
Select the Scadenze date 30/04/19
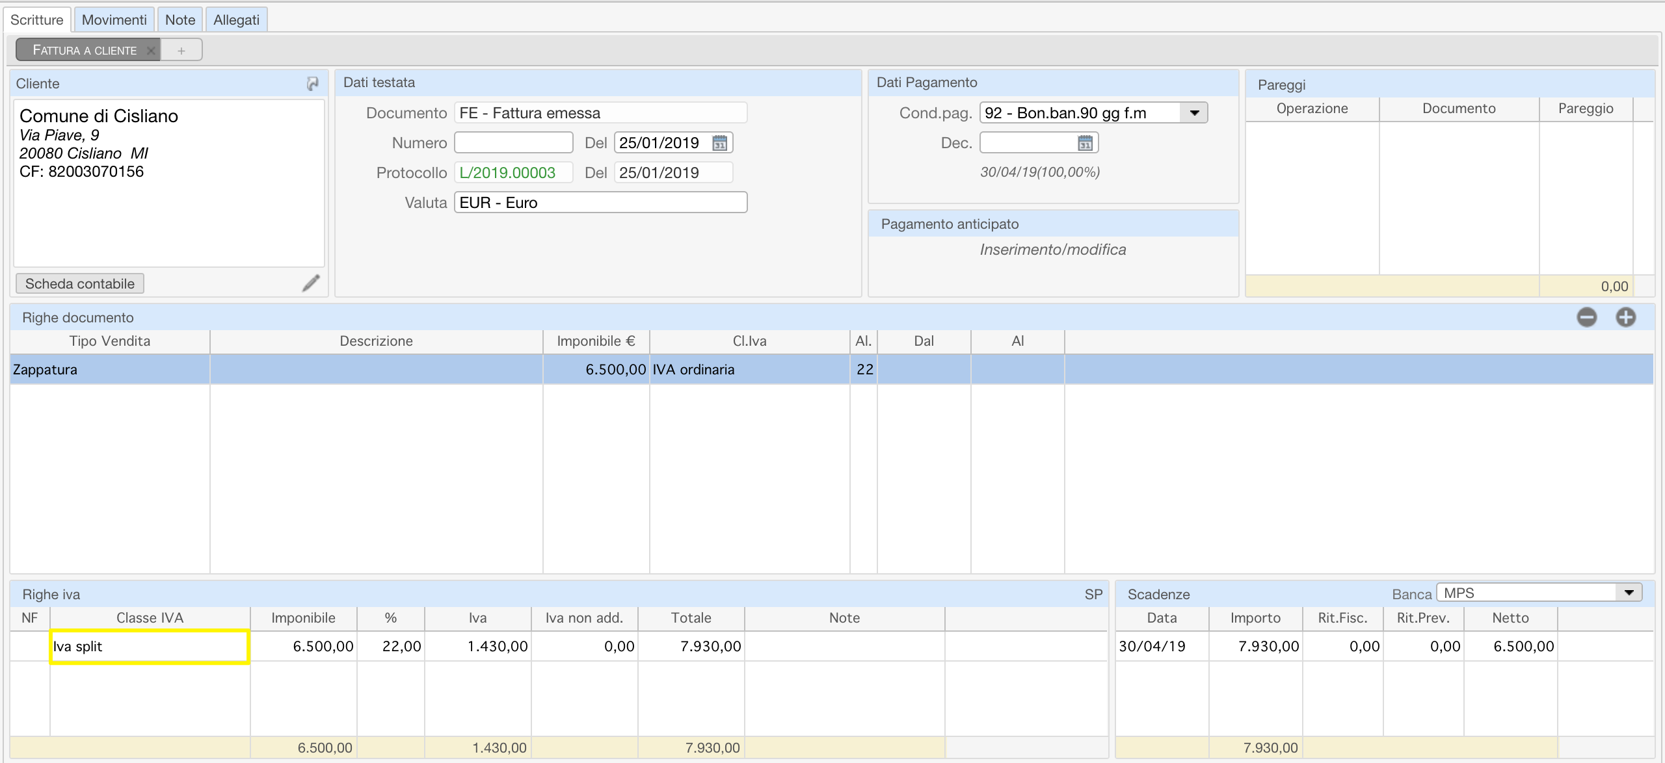coord(1162,647)
